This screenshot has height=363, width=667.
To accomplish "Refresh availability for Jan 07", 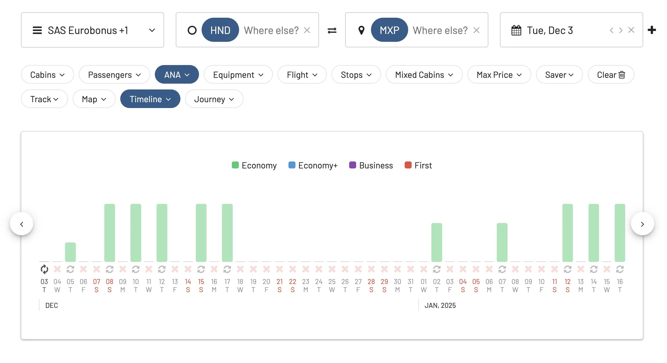I will [x=502, y=269].
